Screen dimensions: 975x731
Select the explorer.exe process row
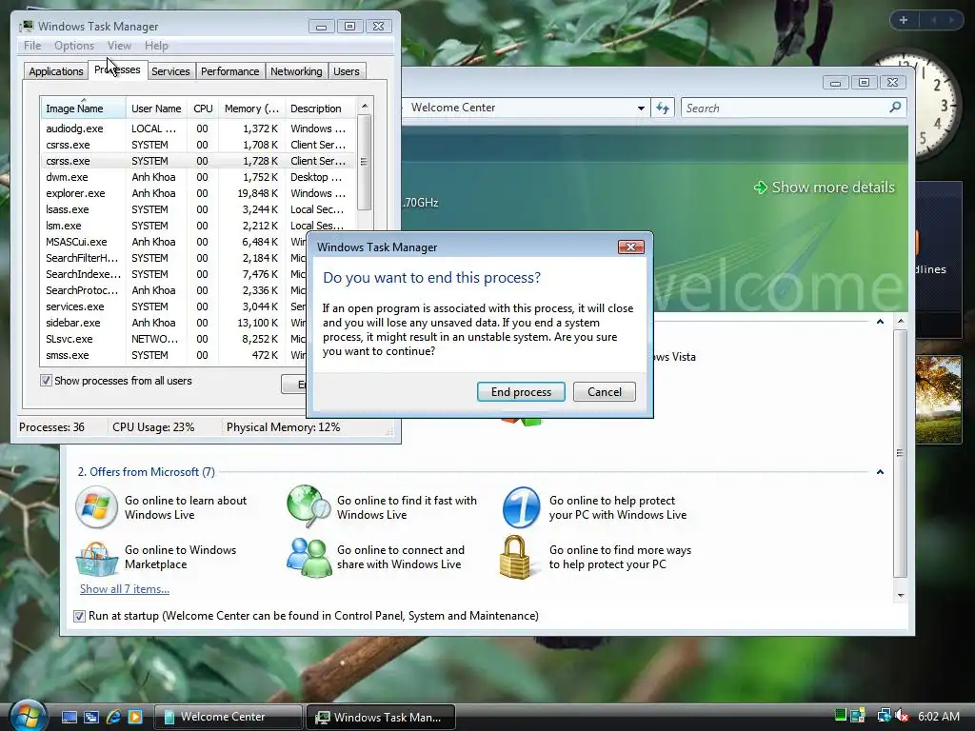197,193
